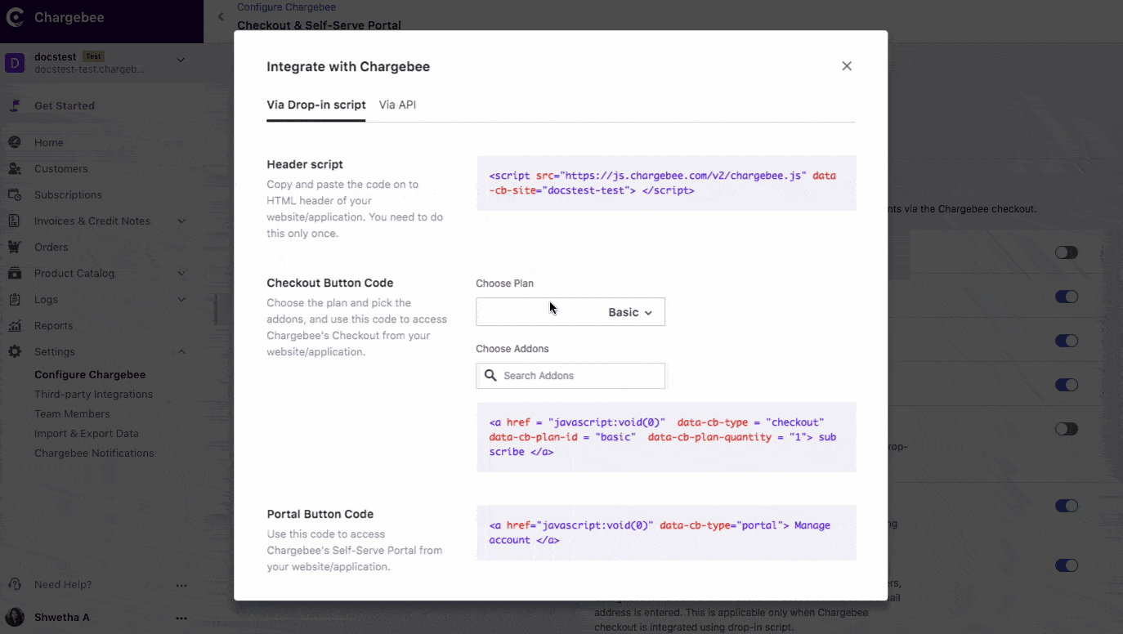Switch to the Via API tab
This screenshot has height=634, width=1123.
pyautogui.click(x=397, y=105)
